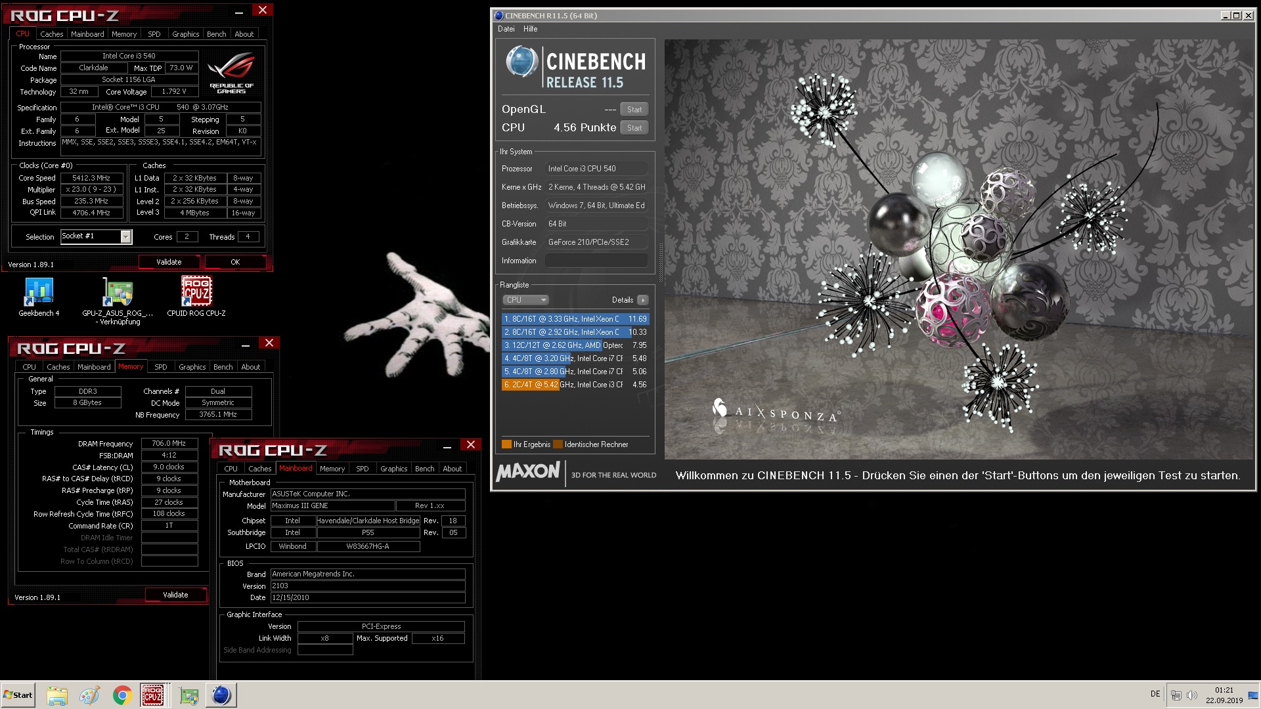Switch to Mainboard tab in top CPU-Z window
Image resolution: width=1261 pixels, height=709 pixels.
[x=87, y=34]
